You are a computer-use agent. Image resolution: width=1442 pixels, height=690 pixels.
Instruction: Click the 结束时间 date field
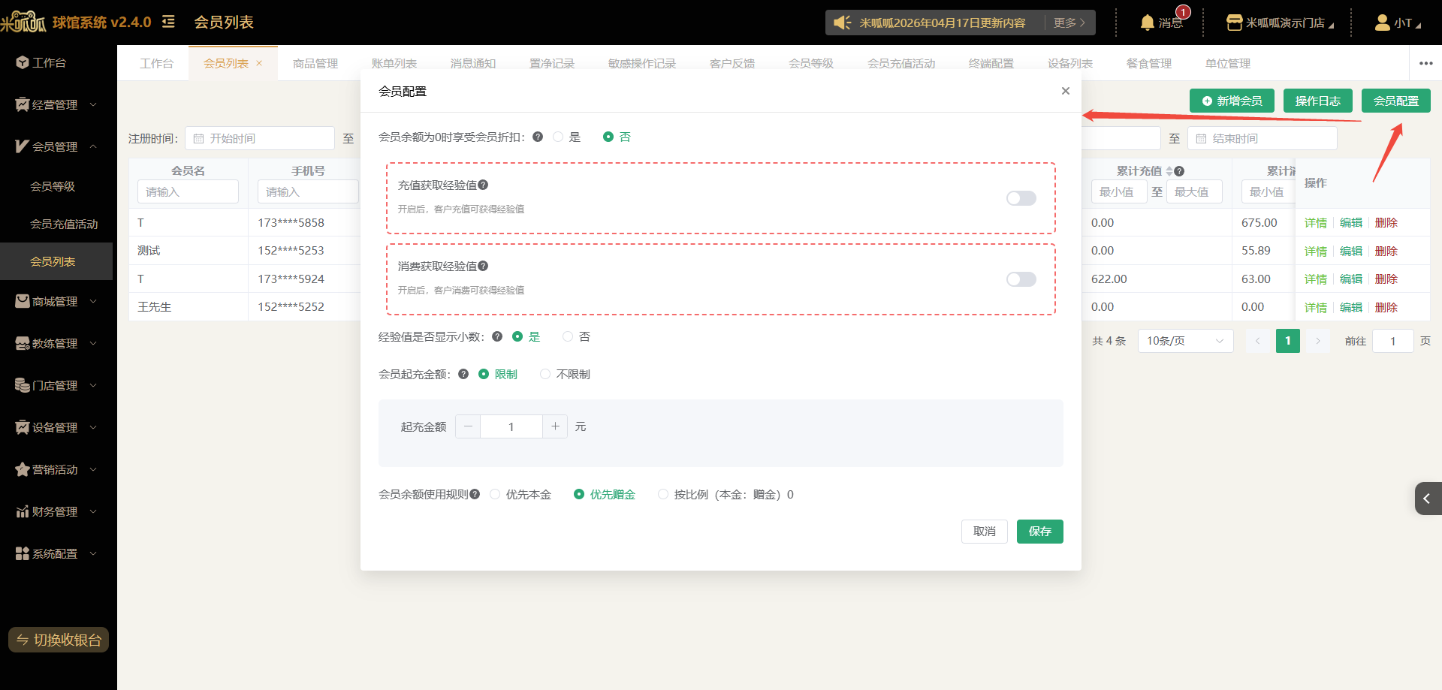coord(1263,138)
